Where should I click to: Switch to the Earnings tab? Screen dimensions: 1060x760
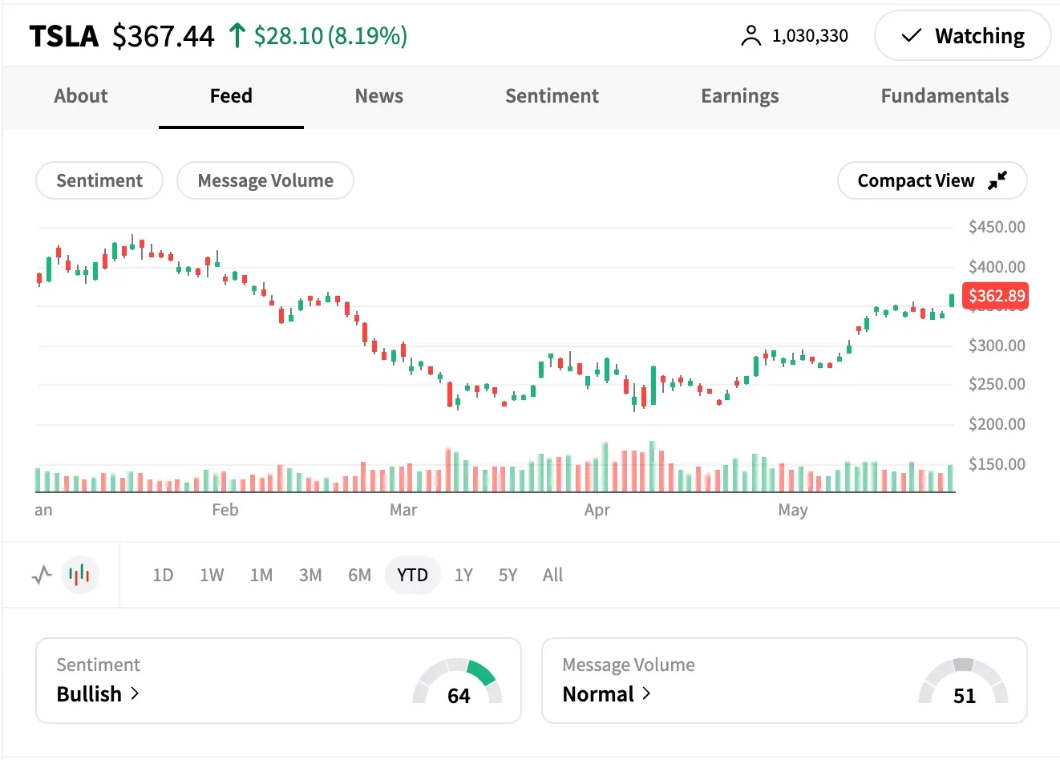pos(739,96)
